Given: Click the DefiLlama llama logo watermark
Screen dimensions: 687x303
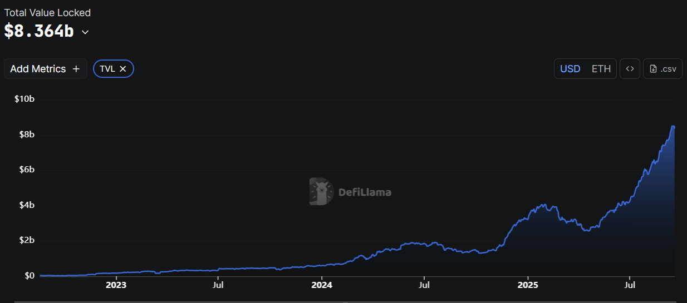Looking at the screenshot, I should (321, 192).
